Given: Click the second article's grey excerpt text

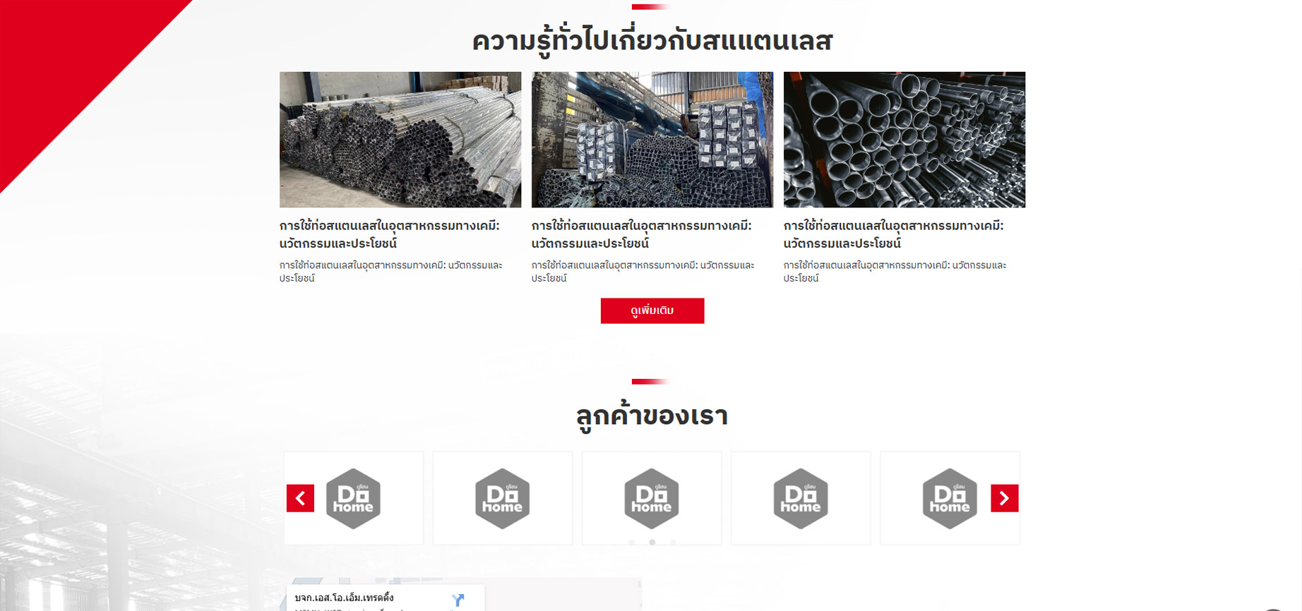Looking at the screenshot, I should coord(643,272).
